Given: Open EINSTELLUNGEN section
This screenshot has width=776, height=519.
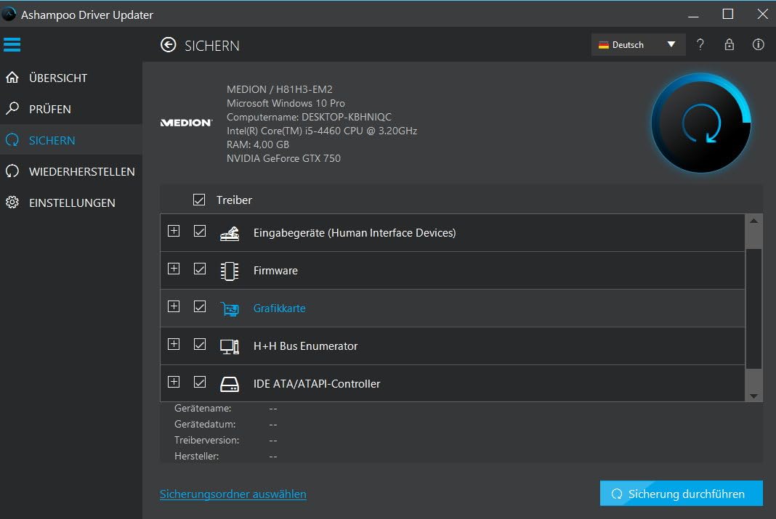Looking at the screenshot, I should pyautogui.click(x=72, y=203).
